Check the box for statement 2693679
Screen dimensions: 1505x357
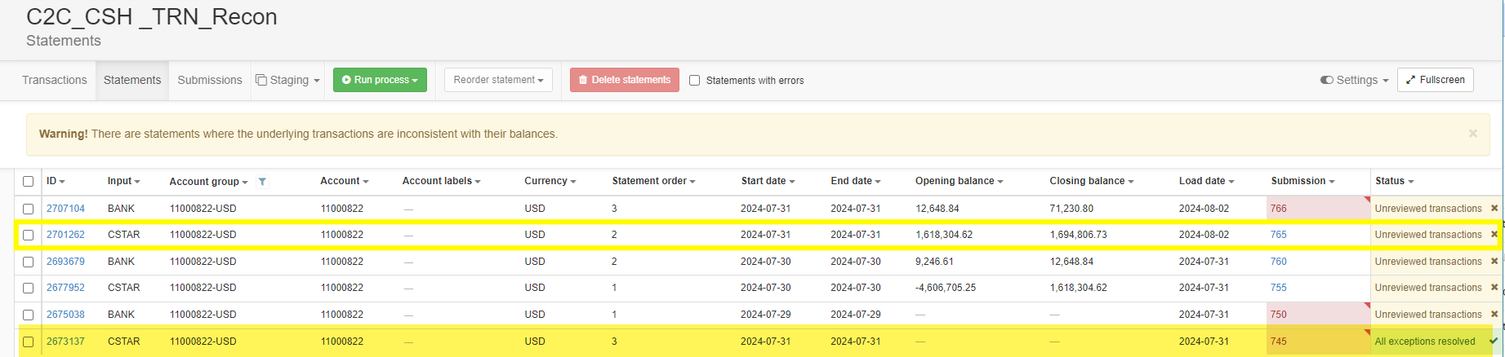[29, 262]
